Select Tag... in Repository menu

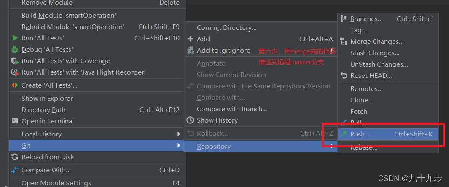(x=388, y=30)
